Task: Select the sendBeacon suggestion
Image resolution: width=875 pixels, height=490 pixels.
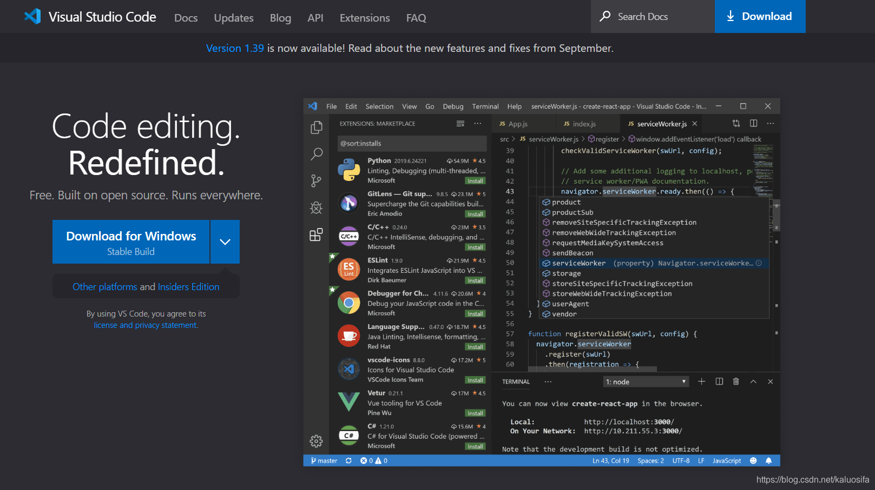Action: coord(655,253)
